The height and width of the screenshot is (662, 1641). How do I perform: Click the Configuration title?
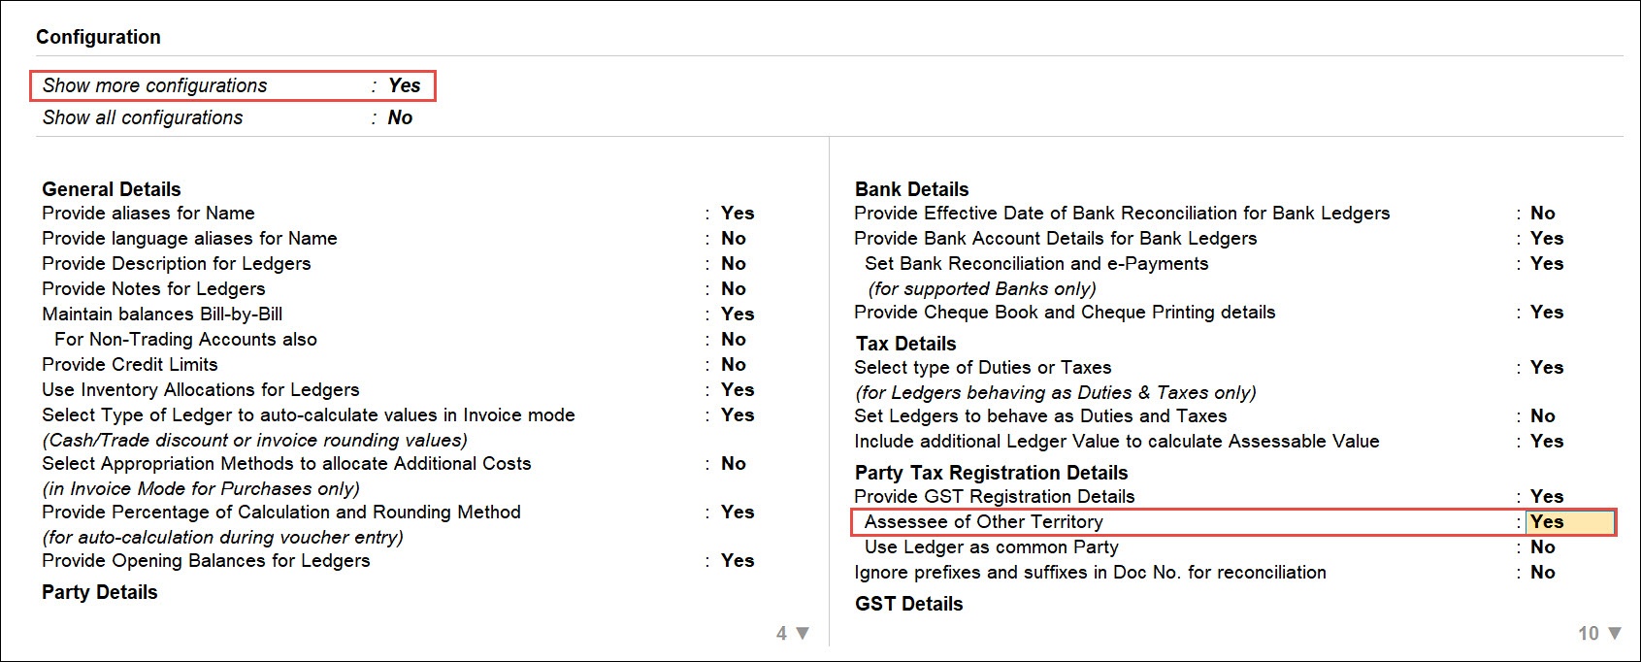click(x=98, y=37)
